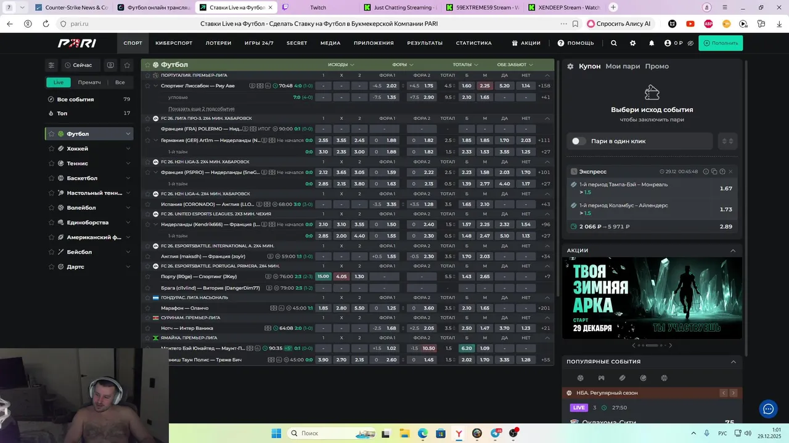Star the Нотч — Интер Ваника match

(x=147, y=328)
